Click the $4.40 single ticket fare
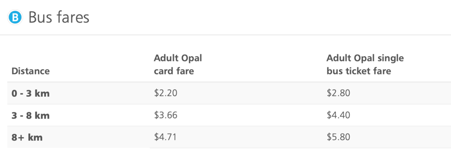Screen dimensions: 451x162 click(338, 115)
